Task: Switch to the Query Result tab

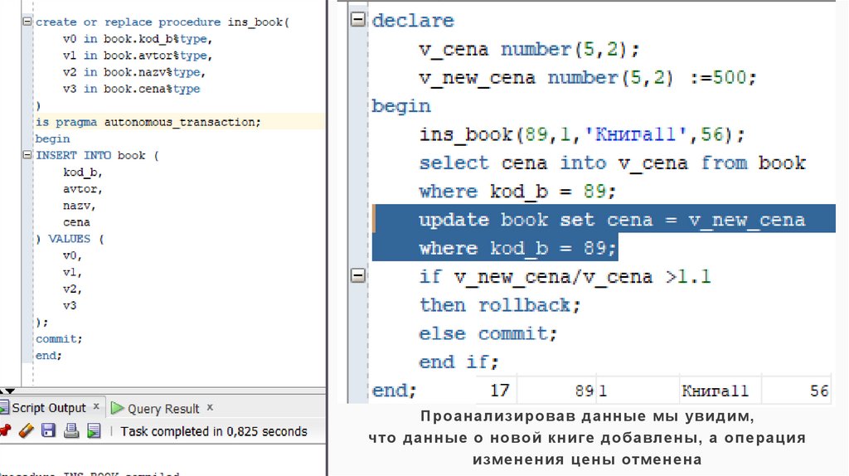Action: (x=163, y=408)
